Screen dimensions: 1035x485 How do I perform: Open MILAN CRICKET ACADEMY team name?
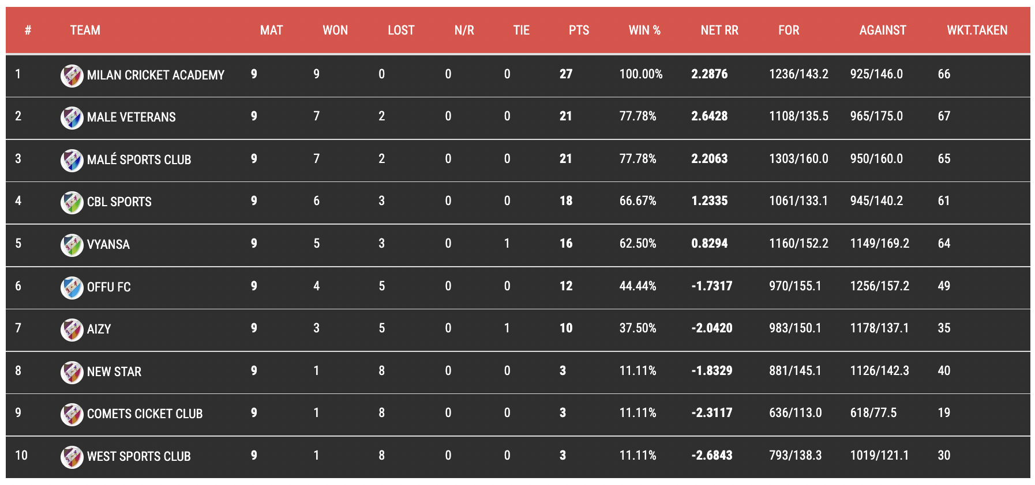[156, 75]
